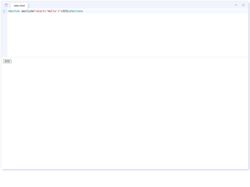Click the undo arrow icon in the header

click(236, 5)
